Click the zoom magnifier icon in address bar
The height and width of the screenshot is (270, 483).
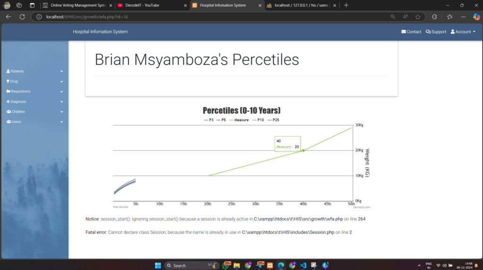point(392,17)
